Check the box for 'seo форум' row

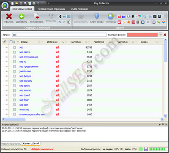click(14, 76)
